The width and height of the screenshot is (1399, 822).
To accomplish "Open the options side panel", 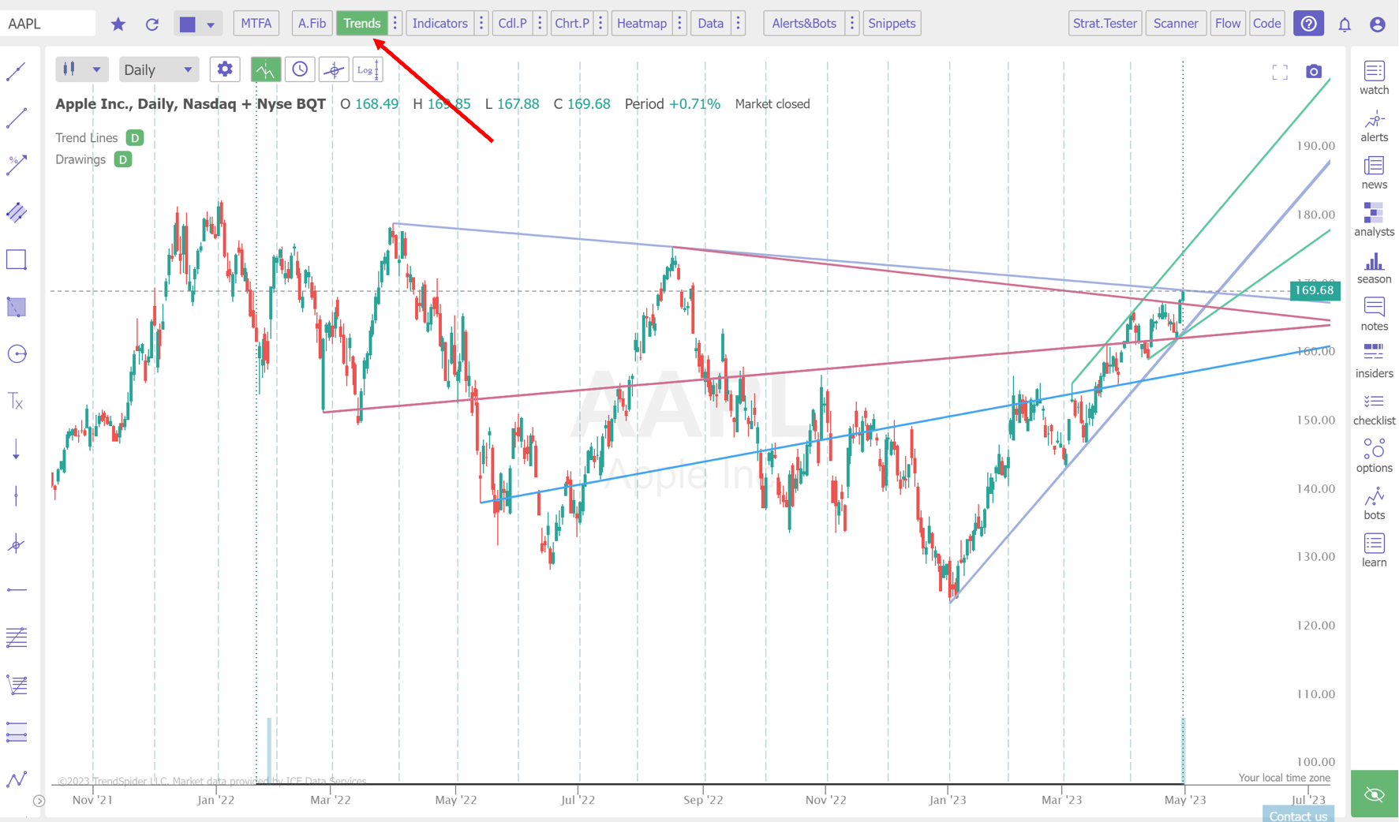I will pyautogui.click(x=1374, y=456).
